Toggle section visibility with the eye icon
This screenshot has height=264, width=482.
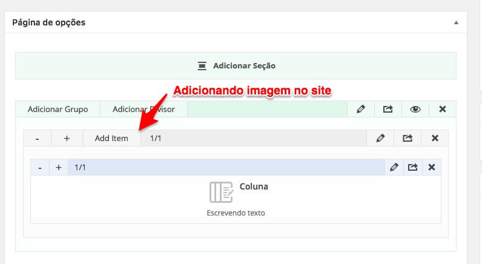point(415,110)
